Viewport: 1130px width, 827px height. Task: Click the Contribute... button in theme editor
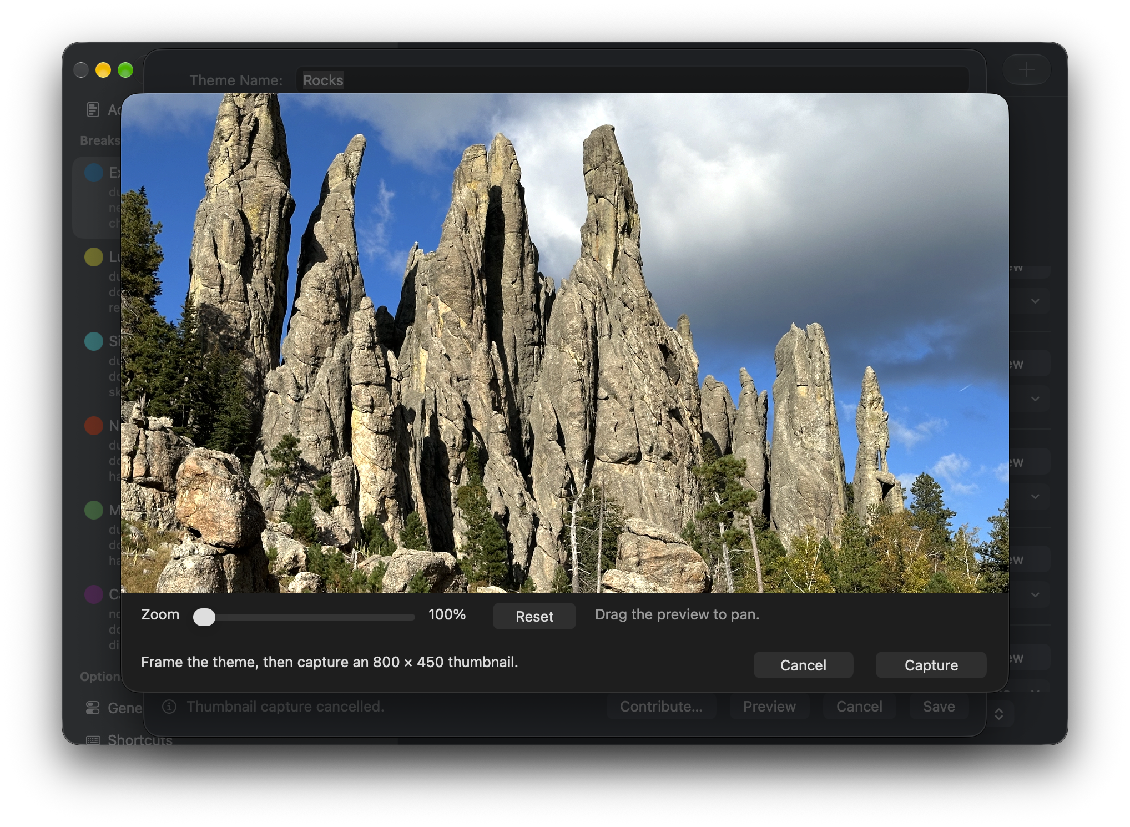pos(661,707)
